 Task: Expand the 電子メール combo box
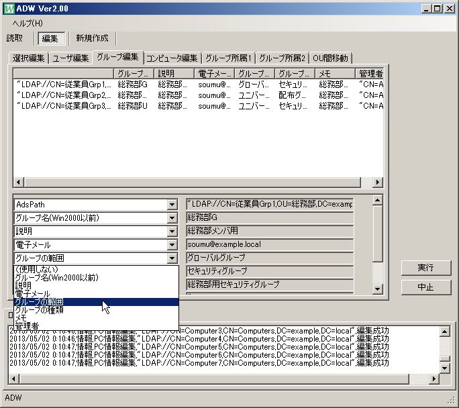coord(172,245)
